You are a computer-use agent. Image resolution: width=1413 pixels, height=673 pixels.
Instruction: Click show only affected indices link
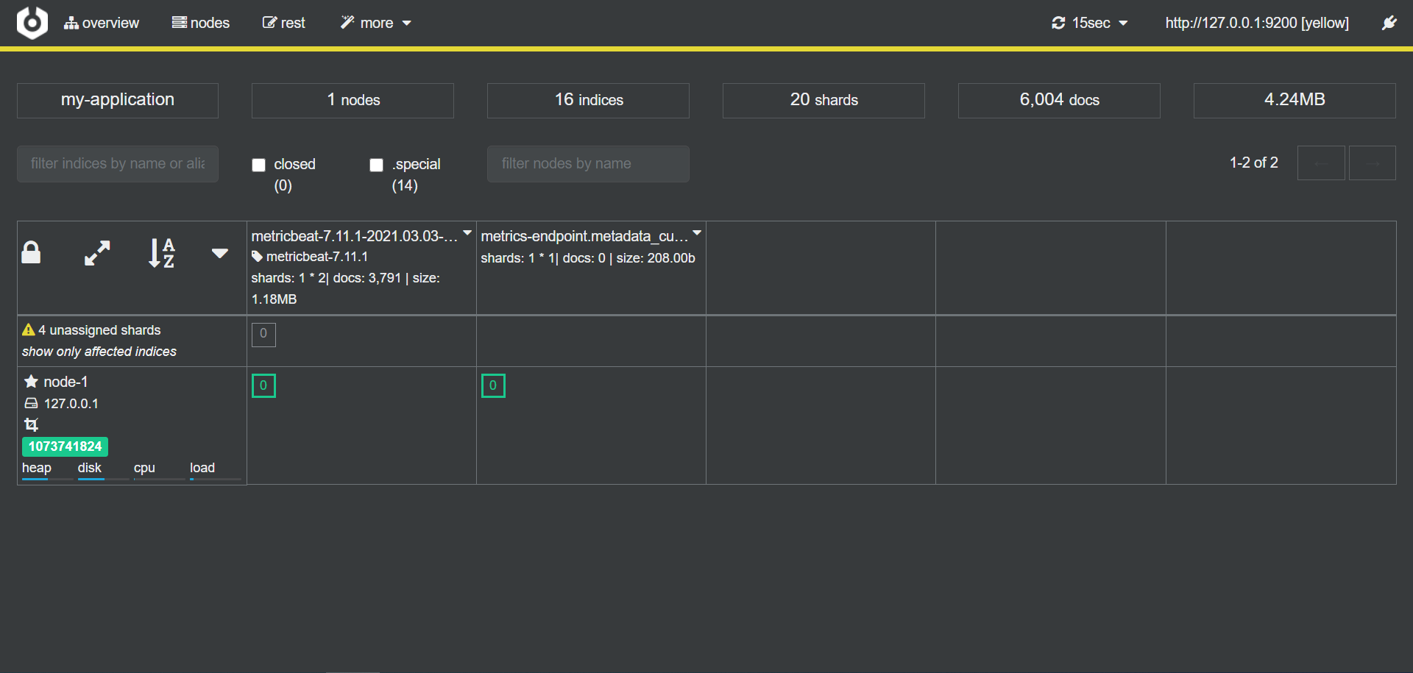click(x=99, y=352)
